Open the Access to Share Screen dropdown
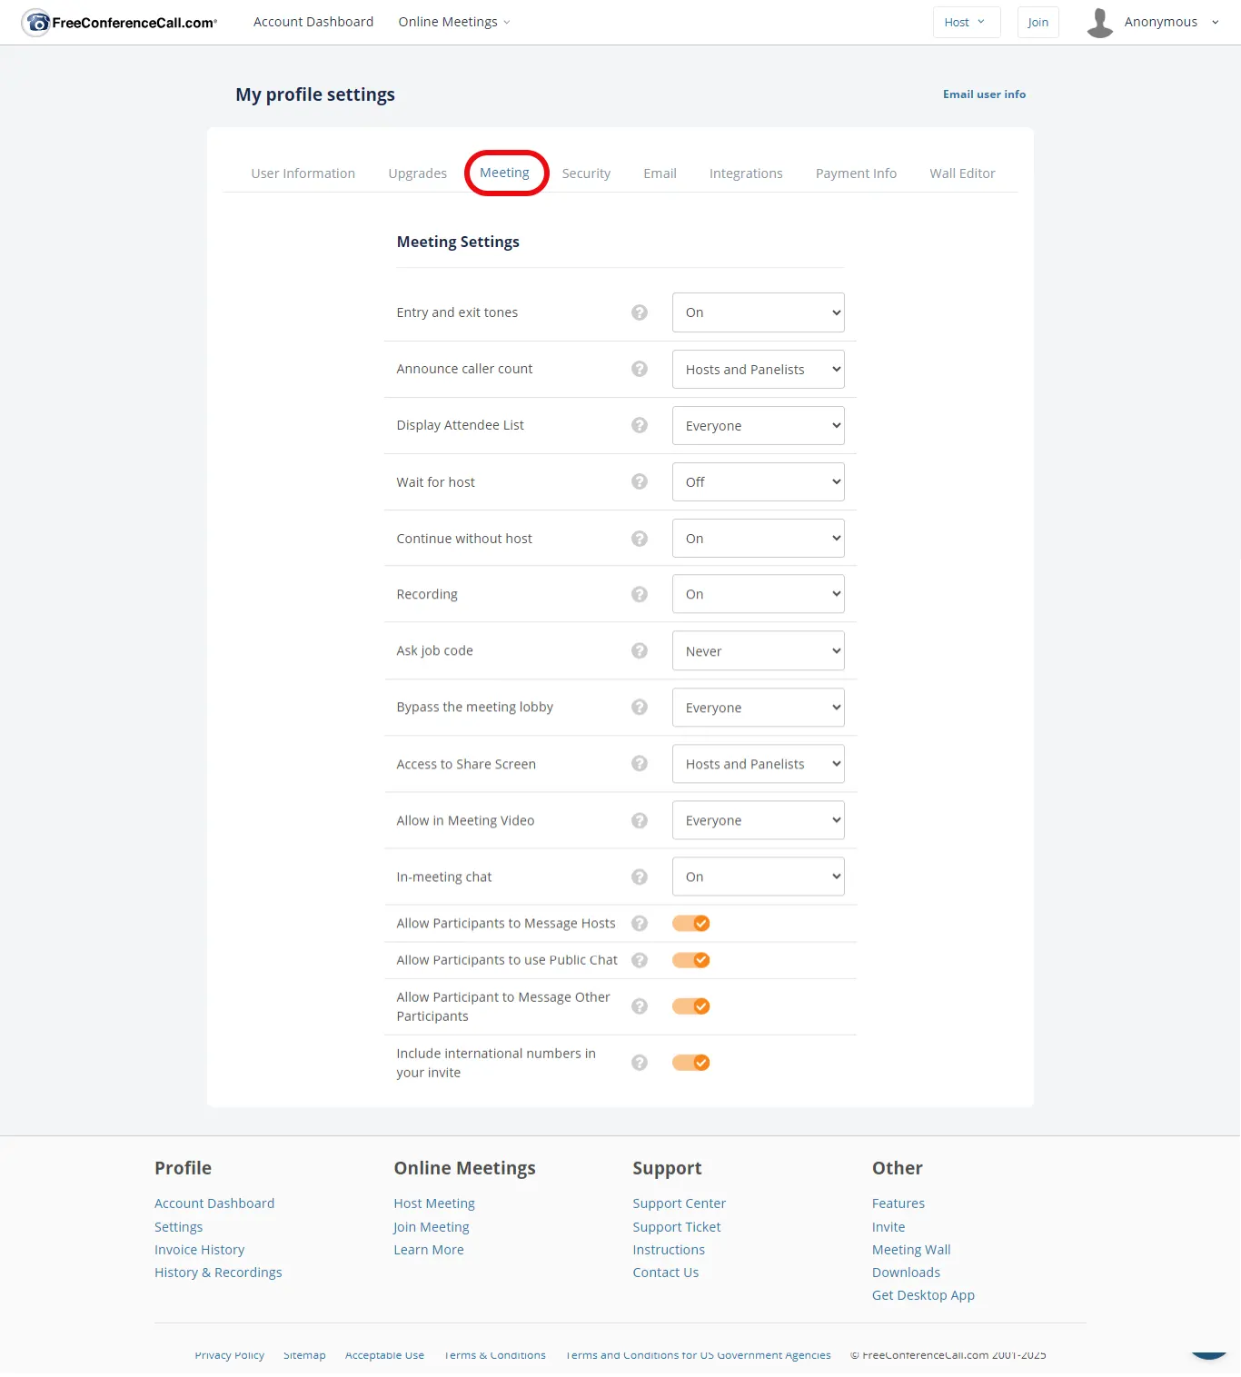 [x=758, y=764]
